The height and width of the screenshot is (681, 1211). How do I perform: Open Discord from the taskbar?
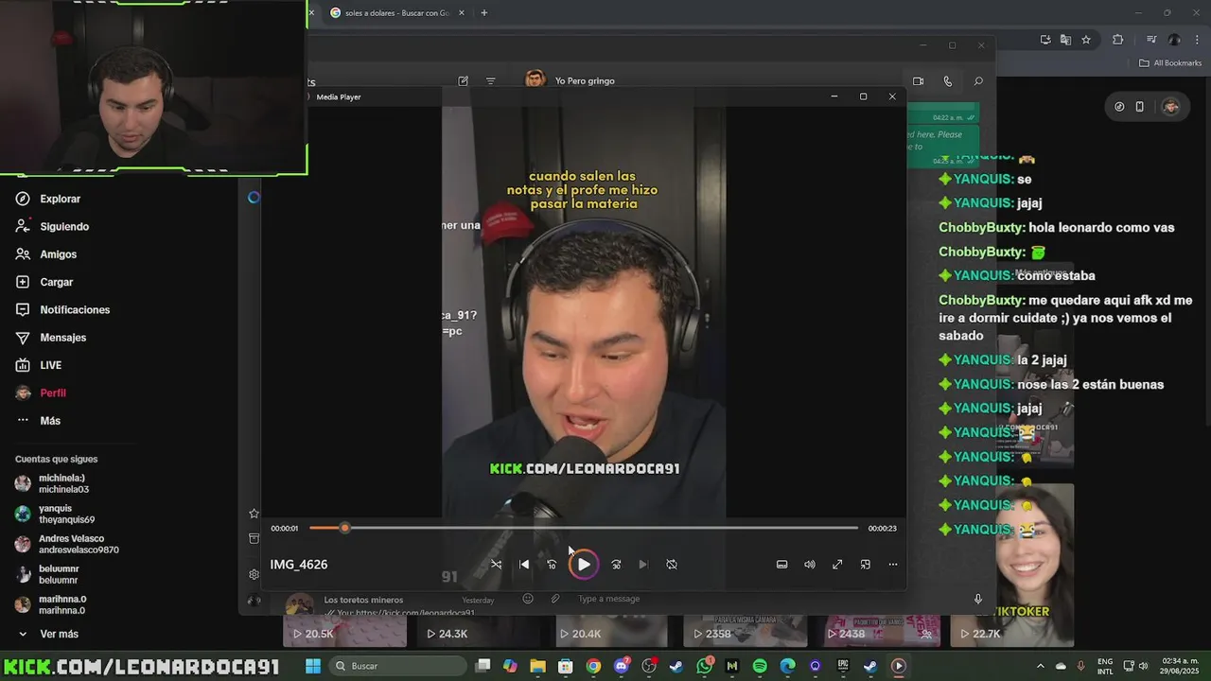click(621, 666)
